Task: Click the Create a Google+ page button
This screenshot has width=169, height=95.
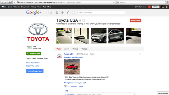Action: tap(35, 71)
